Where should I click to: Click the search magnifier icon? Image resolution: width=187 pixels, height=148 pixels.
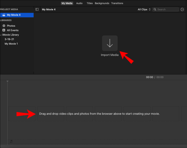(x=155, y=9)
